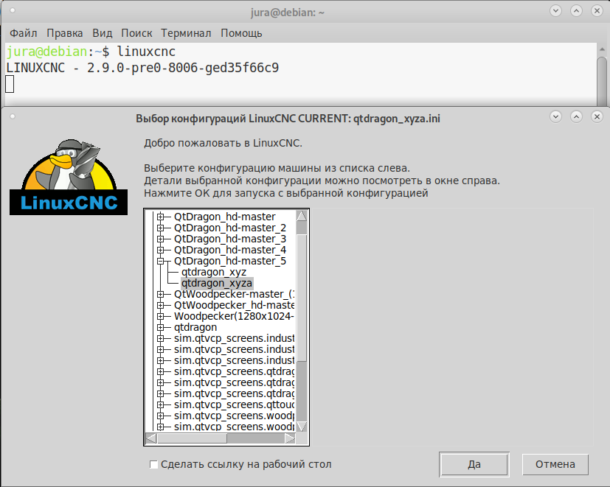This screenshot has width=610, height=487.
Task: Click the Woodpecker(1280x1024 label
Action: (235, 316)
